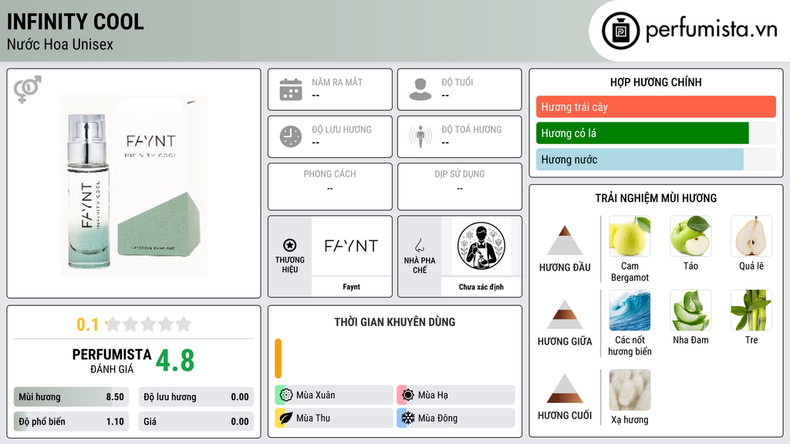Click the Xạ hương musk note image
The image size is (790, 444).
(630, 390)
